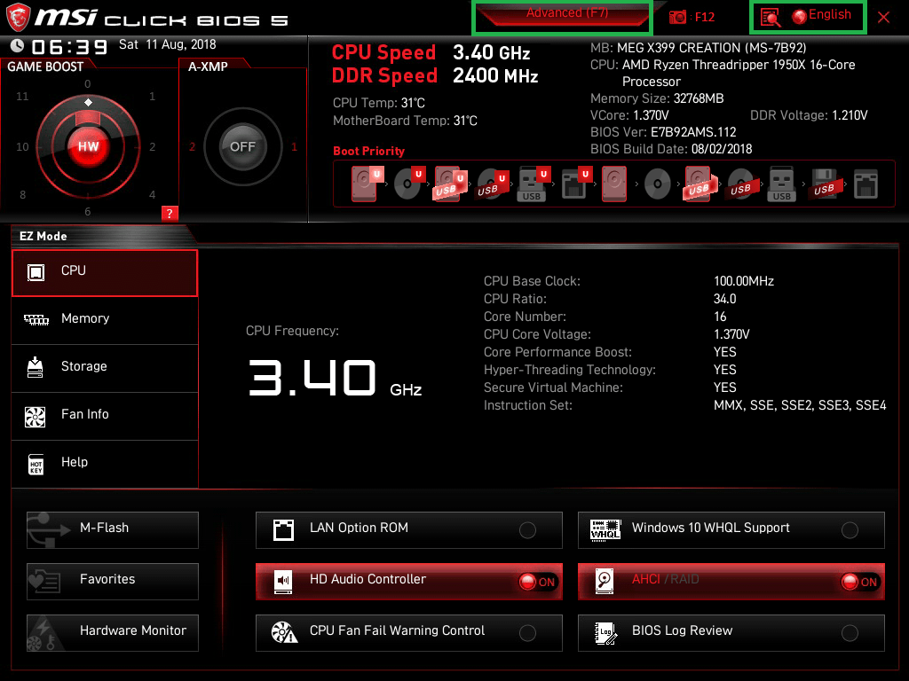Click the date Sat 11 Aug, 2018
The image size is (909, 681).
[168, 44]
